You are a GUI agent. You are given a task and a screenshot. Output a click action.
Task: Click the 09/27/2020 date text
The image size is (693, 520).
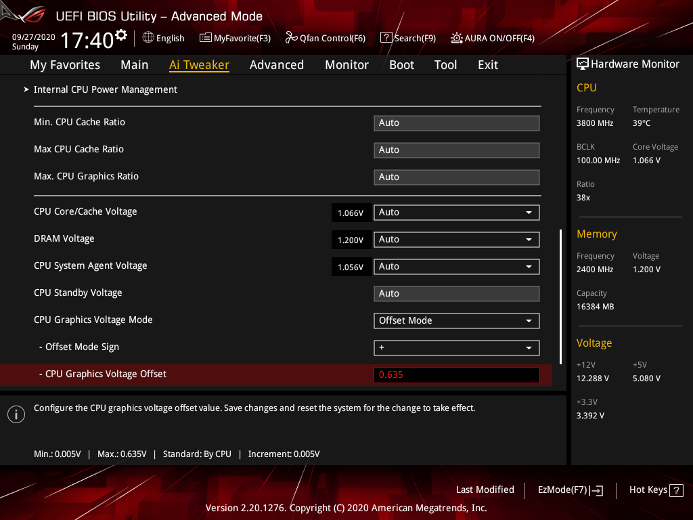[34, 37]
